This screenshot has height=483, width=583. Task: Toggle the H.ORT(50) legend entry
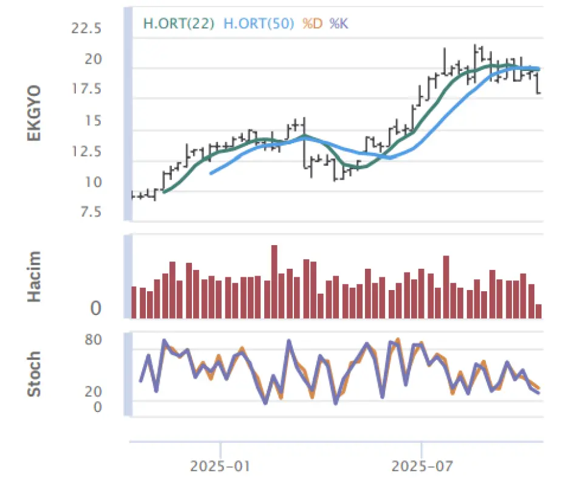259,24
